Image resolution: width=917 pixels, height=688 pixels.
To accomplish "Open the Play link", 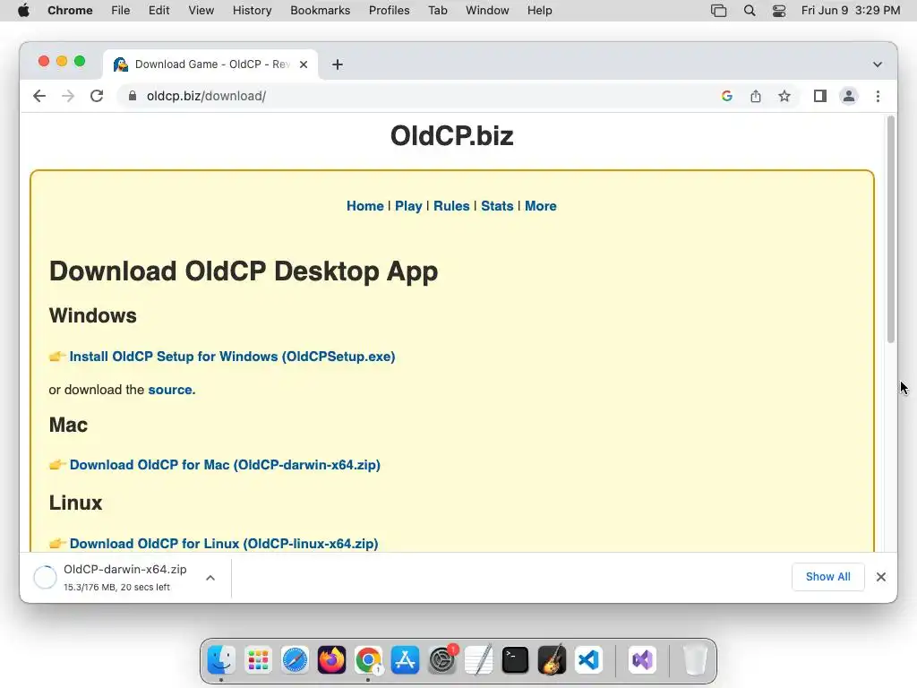I will (408, 206).
